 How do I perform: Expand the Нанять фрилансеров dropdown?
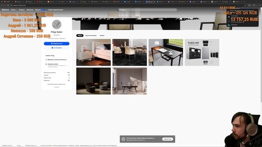pos(56,10)
